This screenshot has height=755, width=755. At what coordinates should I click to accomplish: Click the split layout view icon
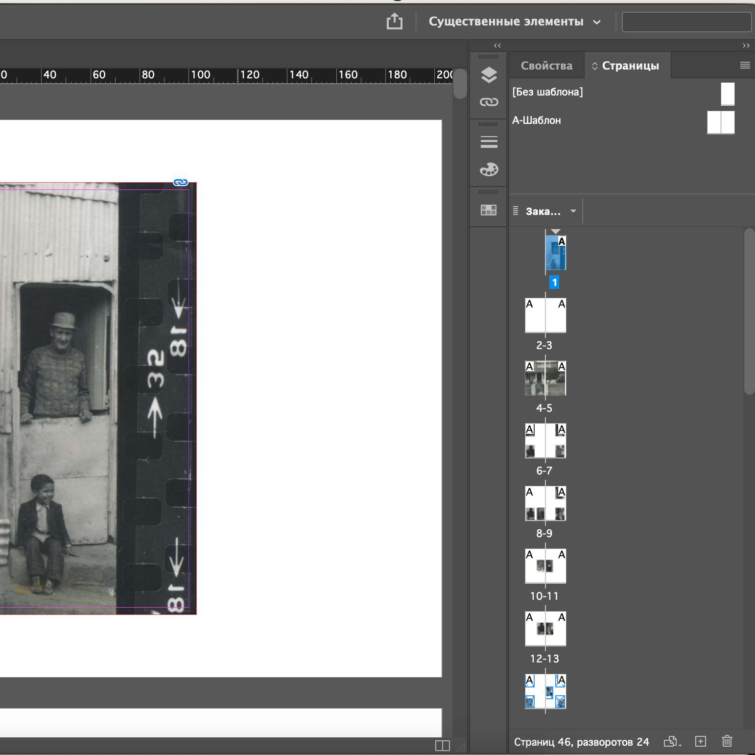pos(443,746)
